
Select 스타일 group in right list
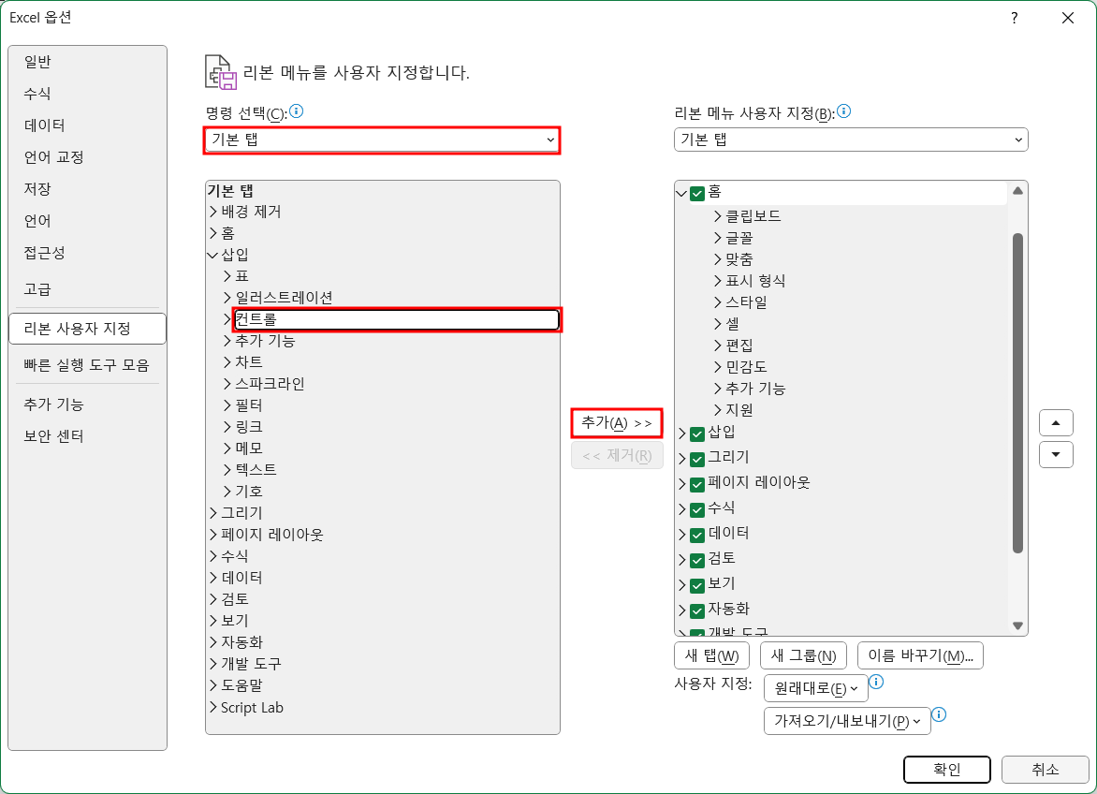746,303
